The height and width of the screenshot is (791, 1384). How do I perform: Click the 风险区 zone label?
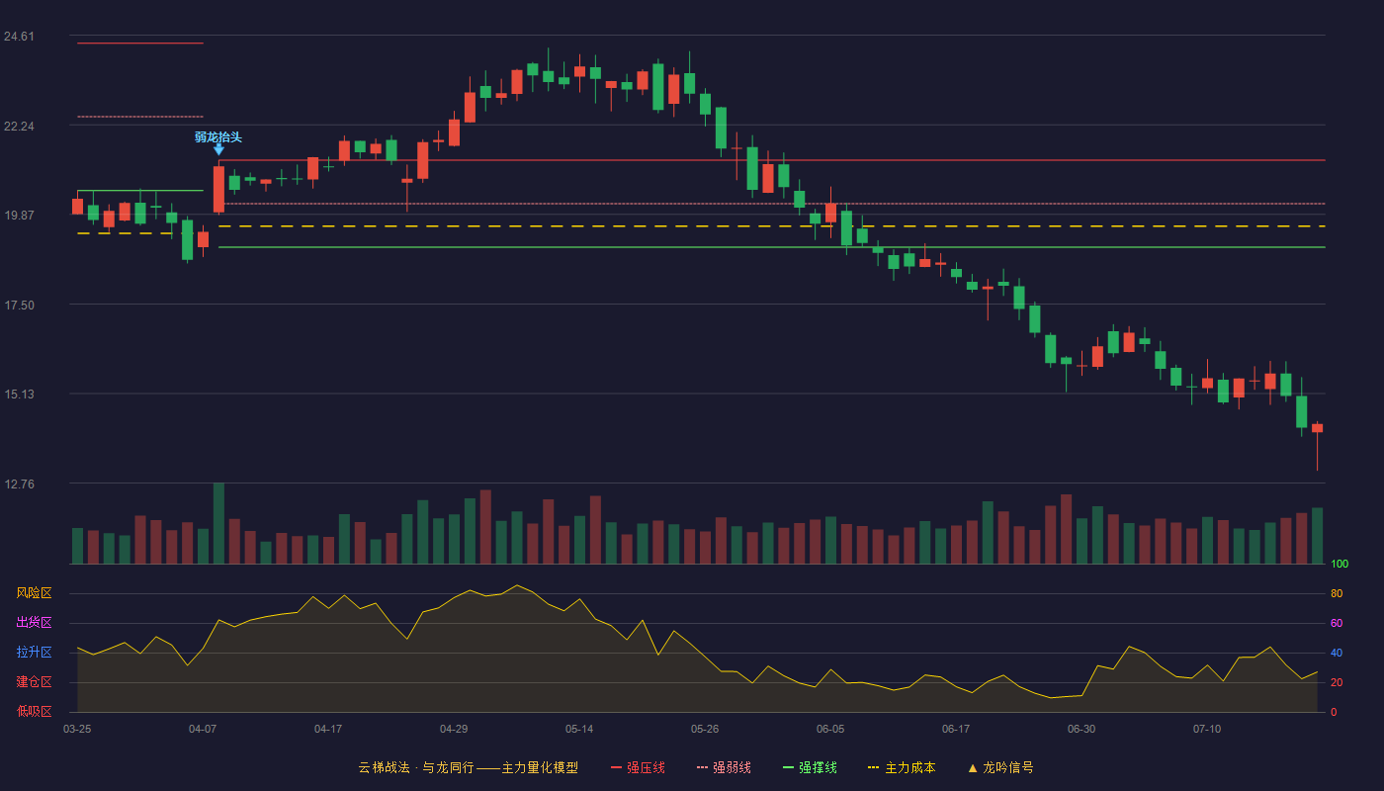pyautogui.click(x=34, y=593)
